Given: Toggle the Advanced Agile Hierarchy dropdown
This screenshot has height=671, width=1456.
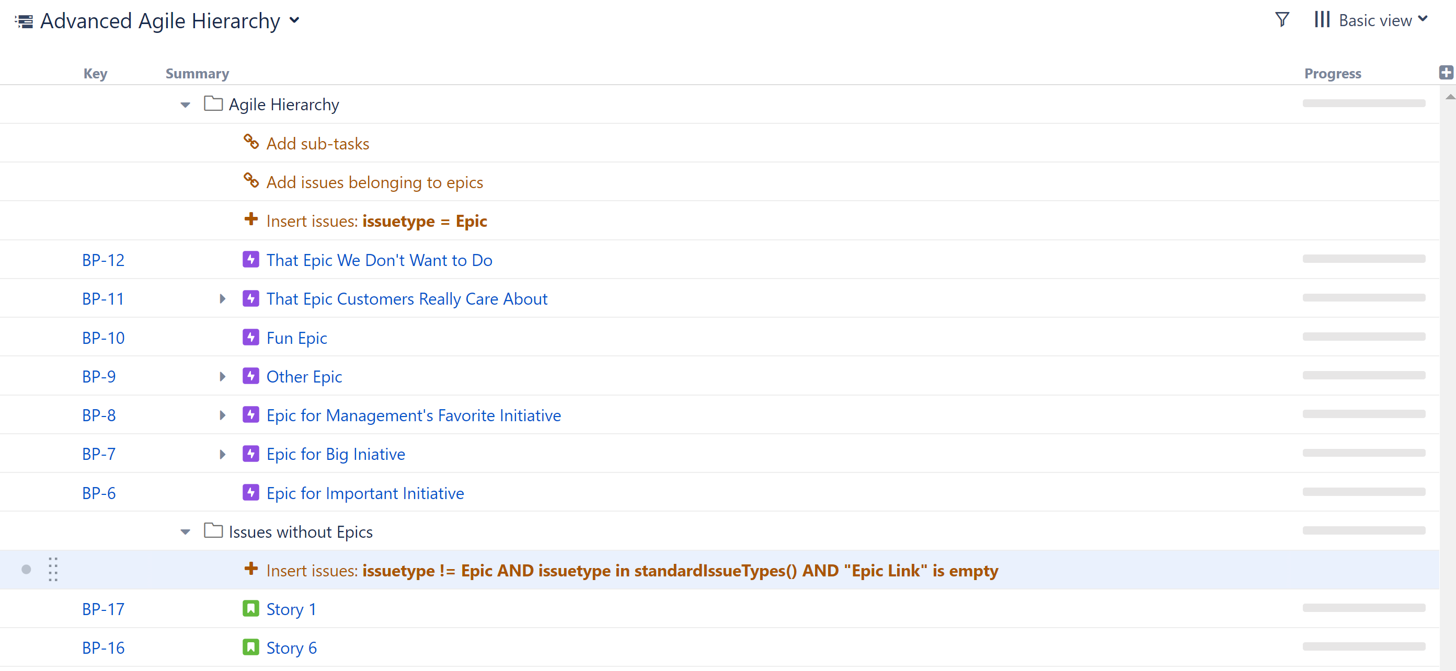Looking at the screenshot, I should pyautogui.click(x=296, y=19).
